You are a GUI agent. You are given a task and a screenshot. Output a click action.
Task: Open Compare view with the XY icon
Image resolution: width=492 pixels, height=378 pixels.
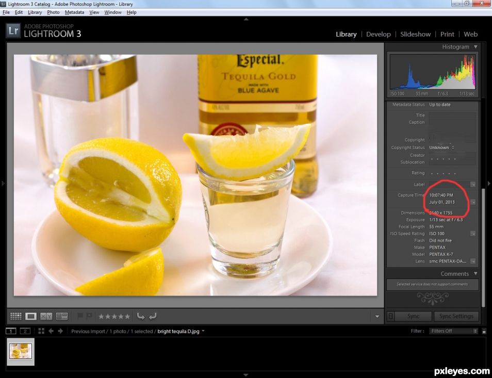coord(46,316)
